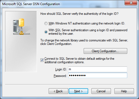Viewport: 139px width, 99px height.
Task: Click the Password label
Action: [x=60, y=76]
